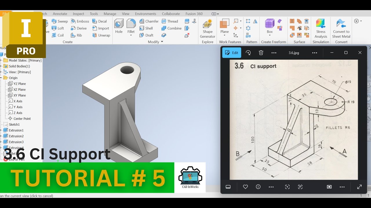The height and width of the screenshot is (208, 371).
Task: Select Extrusion2 in the model browser
Action: (13, 136)
